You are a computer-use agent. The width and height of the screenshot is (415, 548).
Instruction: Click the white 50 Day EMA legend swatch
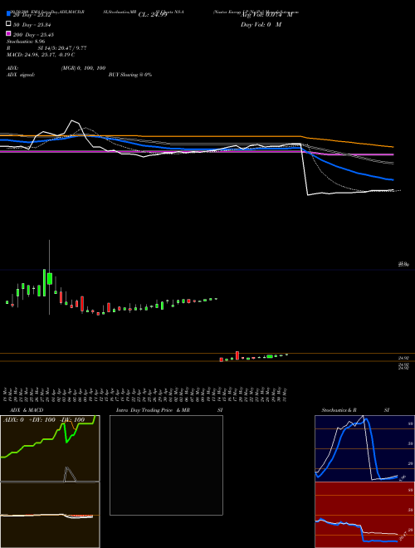click(8, 23)
